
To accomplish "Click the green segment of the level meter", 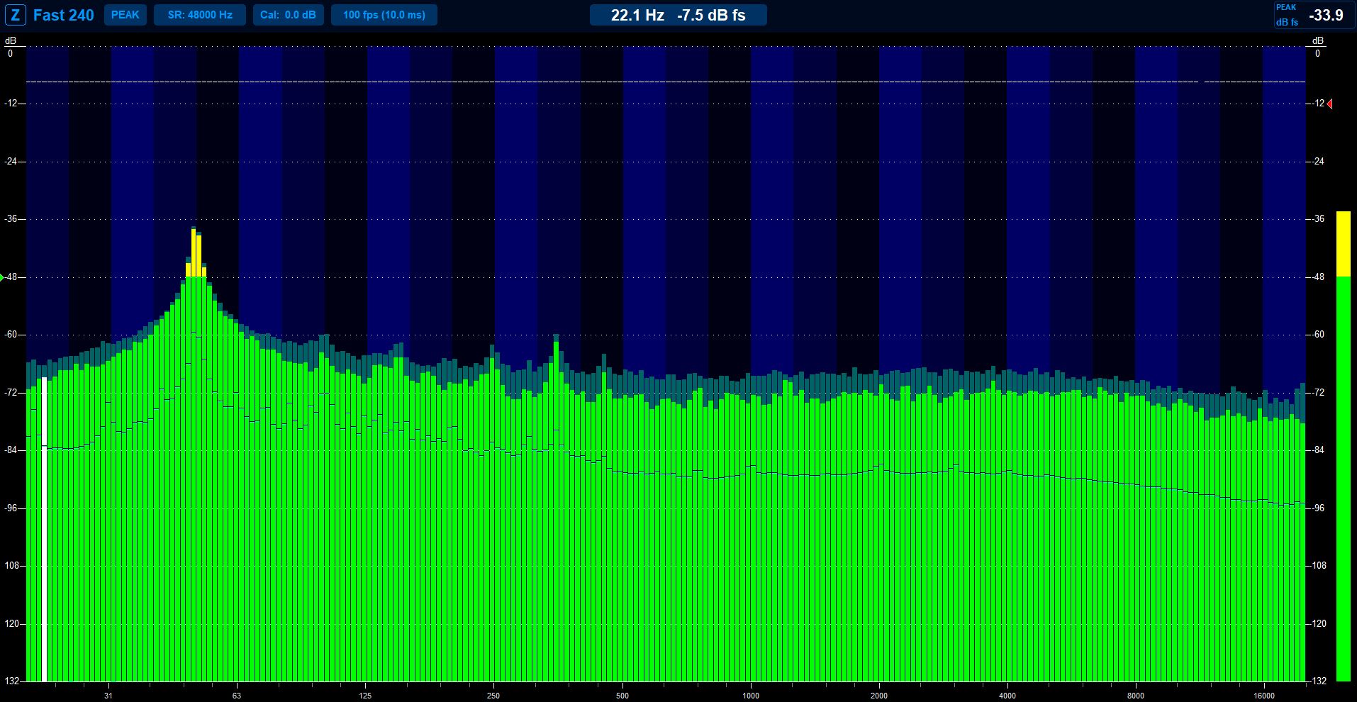I will coord(1344,479).
